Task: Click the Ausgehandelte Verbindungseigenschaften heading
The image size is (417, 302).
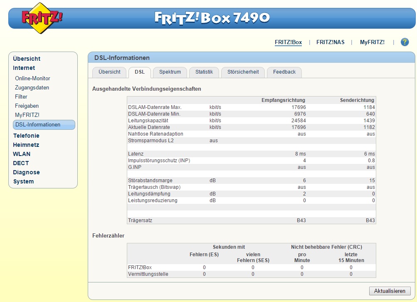Action: tap(146, 89)
